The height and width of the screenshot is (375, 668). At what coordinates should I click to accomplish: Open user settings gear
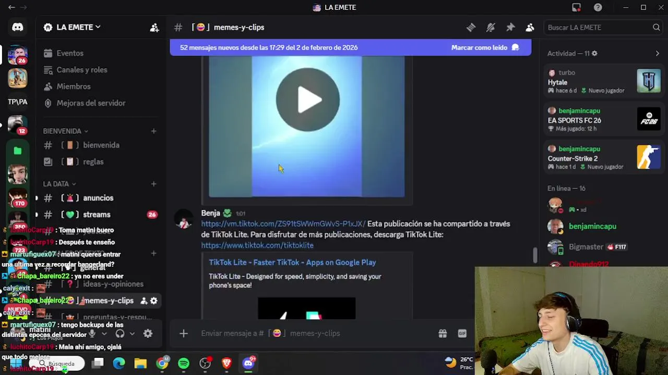[148, 334]
